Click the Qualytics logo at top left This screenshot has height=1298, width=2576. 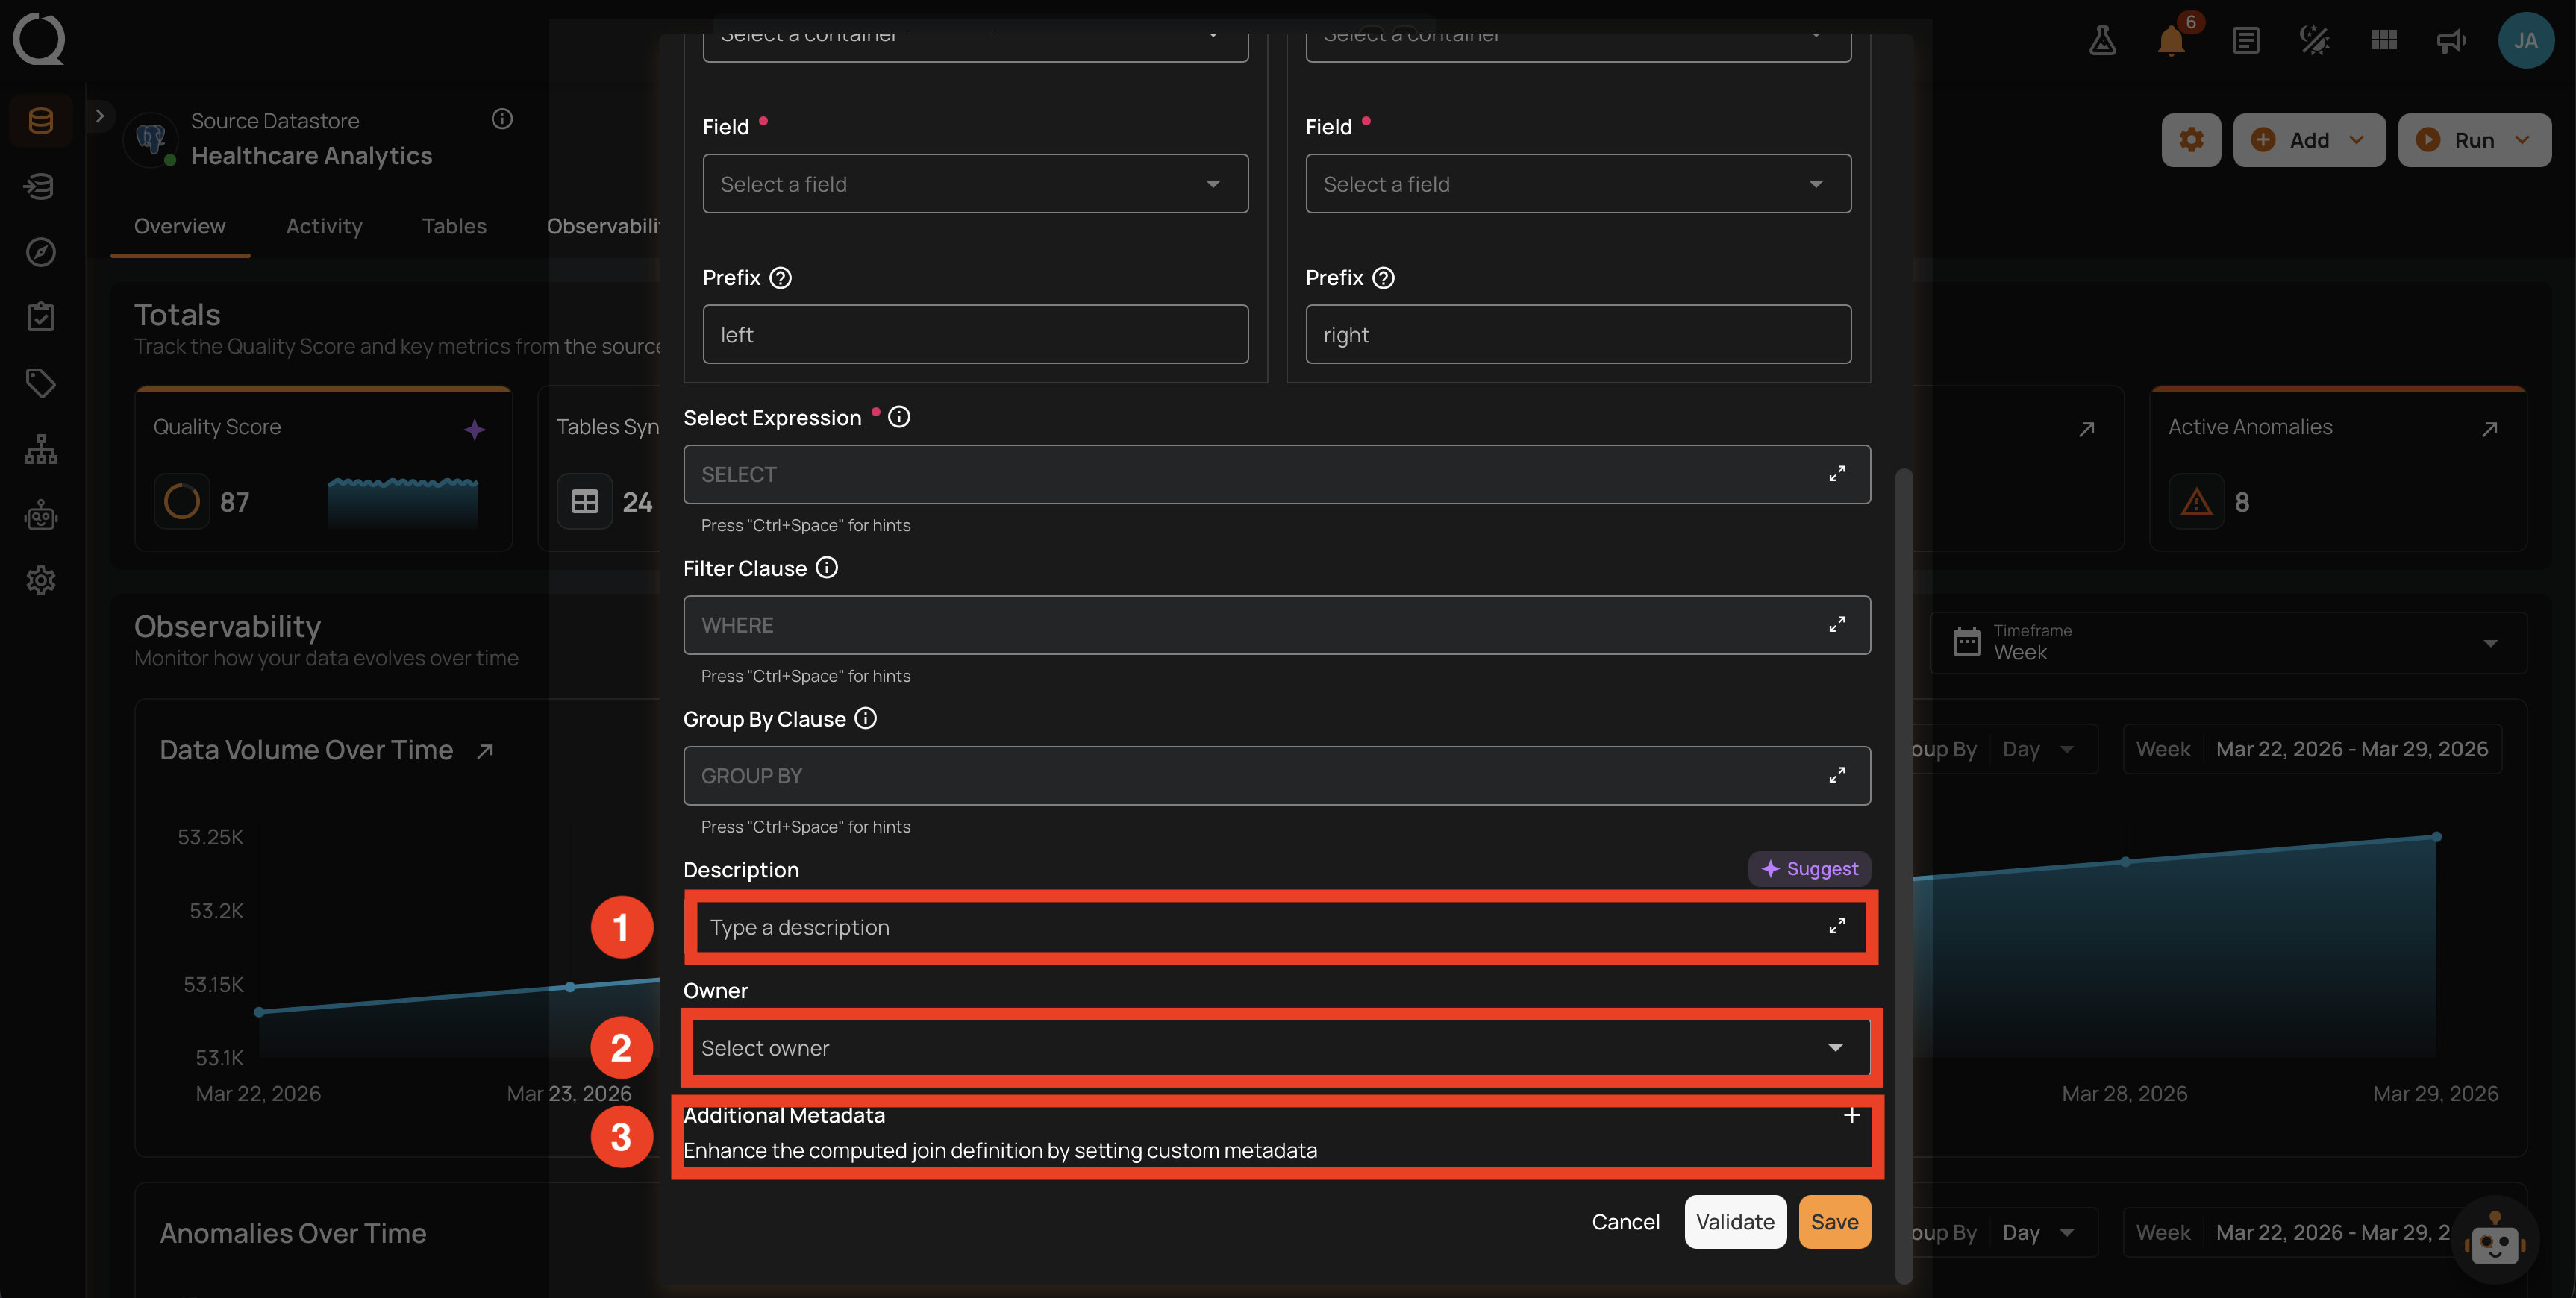[39, 39]
